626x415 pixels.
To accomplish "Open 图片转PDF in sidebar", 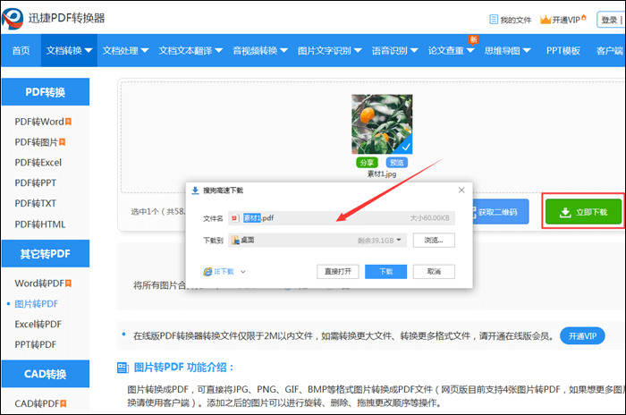I will coord(37,303).
